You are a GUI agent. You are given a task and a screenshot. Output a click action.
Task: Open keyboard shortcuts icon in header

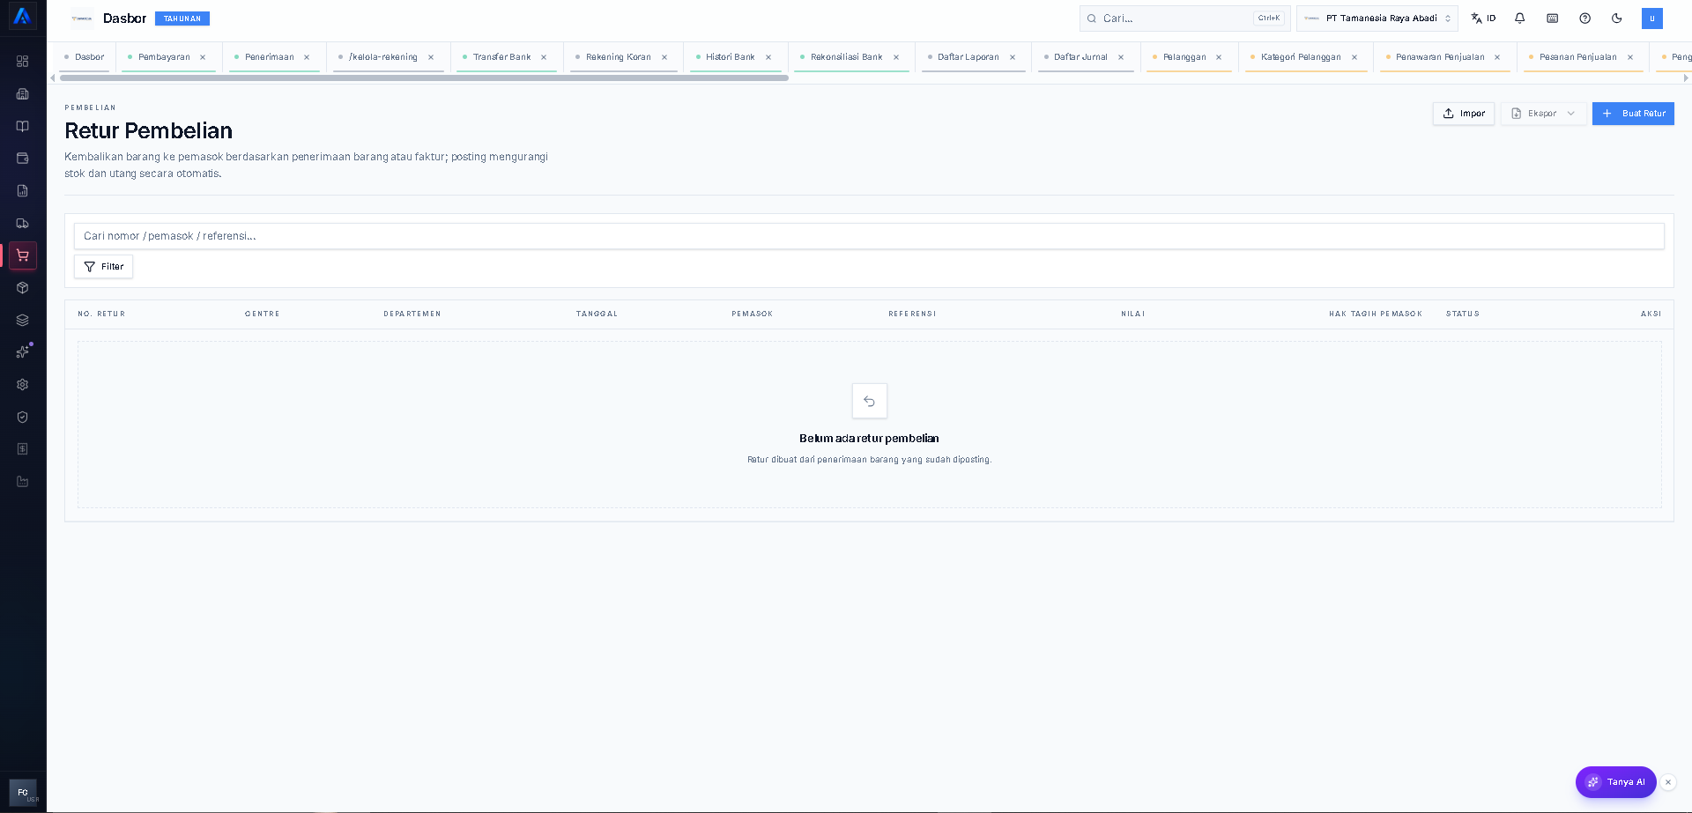click(x=1553, y=18)
